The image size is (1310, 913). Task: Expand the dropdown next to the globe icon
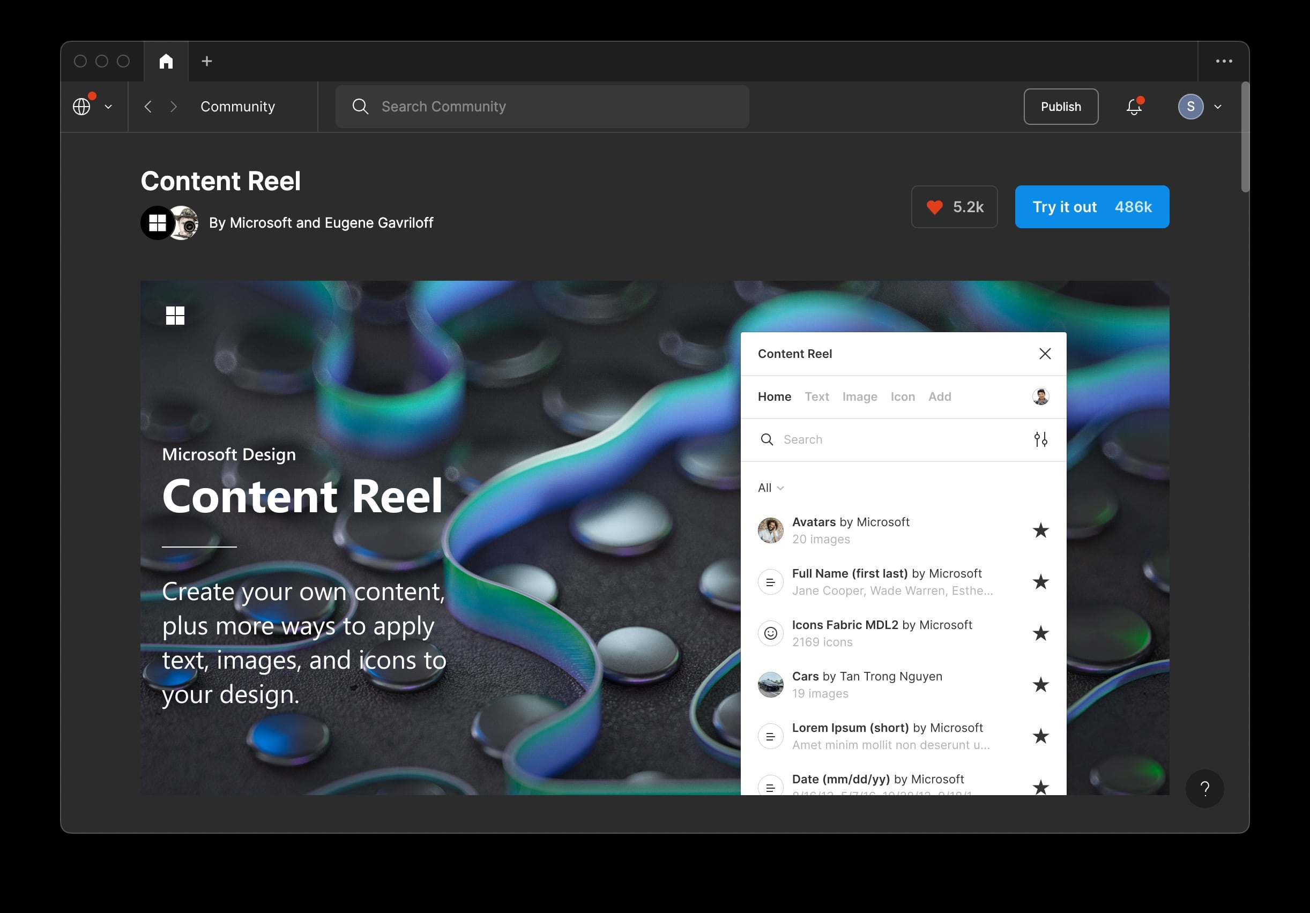click(108, 107)
